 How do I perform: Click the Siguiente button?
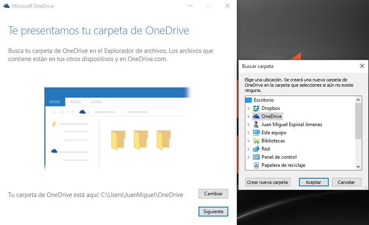[213, 211]
